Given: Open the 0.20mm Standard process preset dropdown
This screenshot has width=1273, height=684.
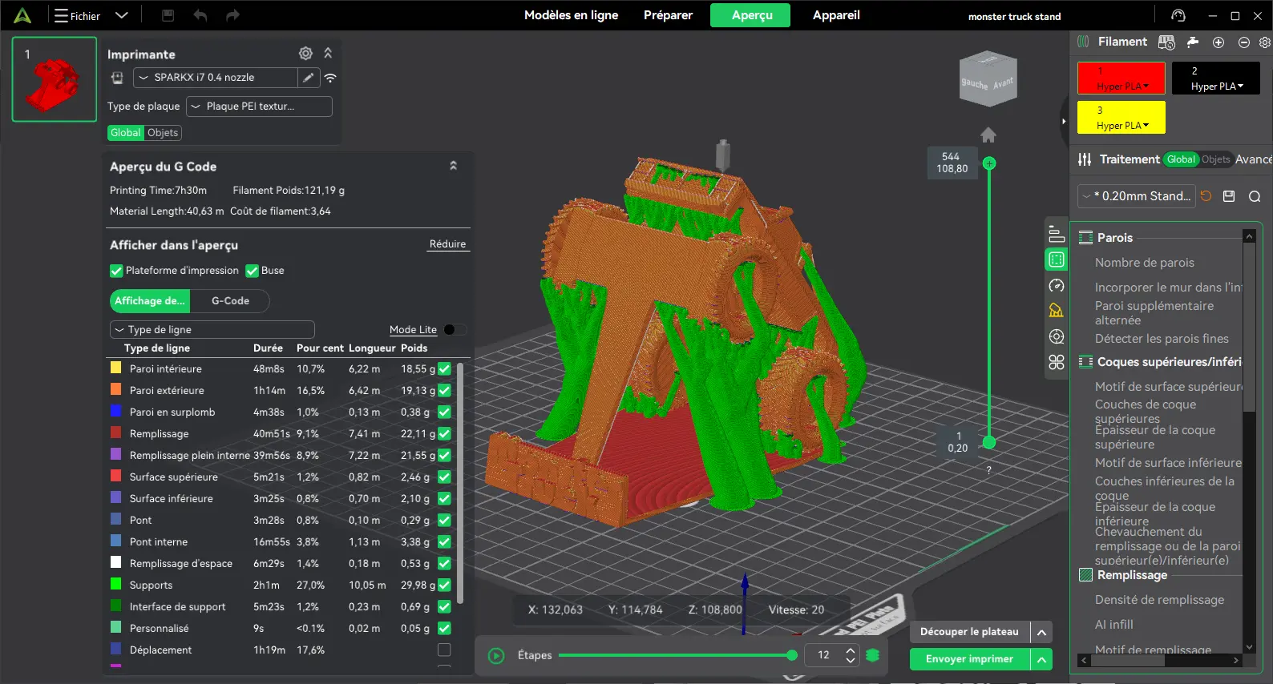Looking at the screenshot, I should 1136,196.
